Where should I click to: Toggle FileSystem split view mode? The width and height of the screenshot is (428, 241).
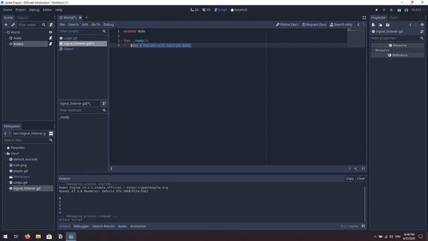click(x=51, y=133)
